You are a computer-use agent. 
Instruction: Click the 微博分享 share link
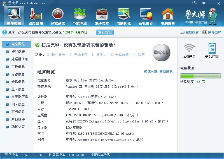coord(151,72)
